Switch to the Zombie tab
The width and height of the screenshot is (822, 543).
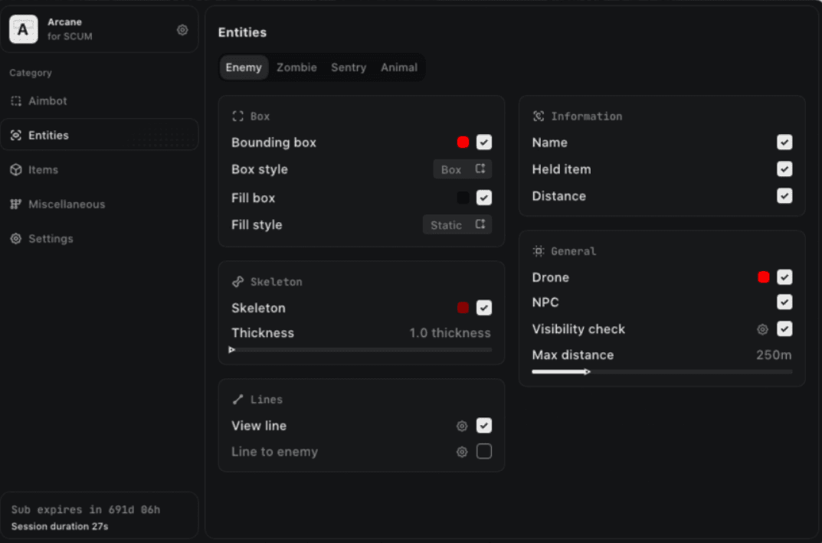click(x=296, y=67)
